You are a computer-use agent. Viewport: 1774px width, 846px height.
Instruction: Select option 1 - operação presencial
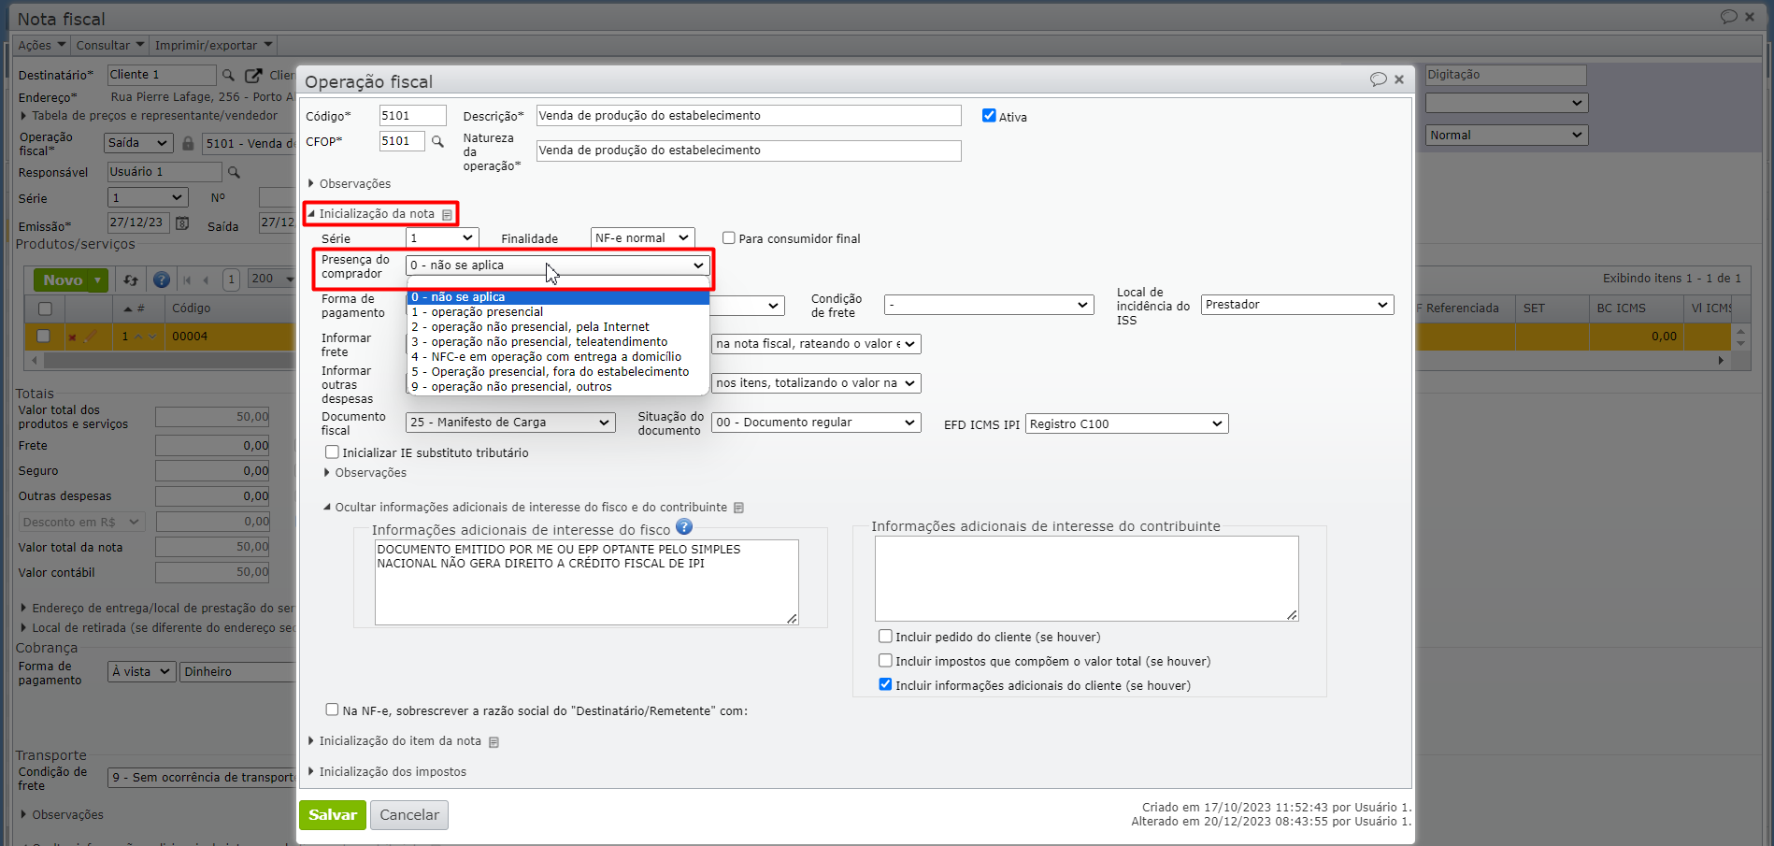coord(558,312)
